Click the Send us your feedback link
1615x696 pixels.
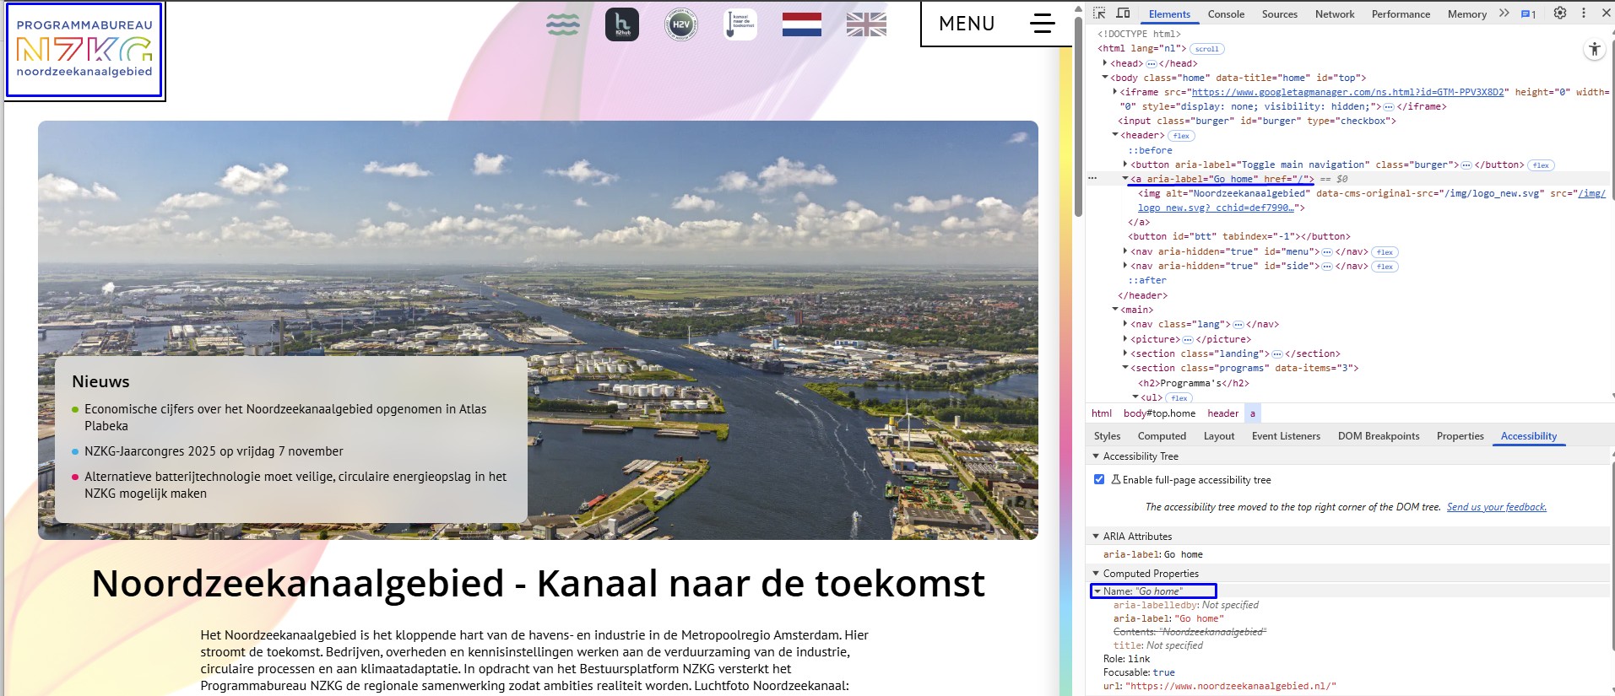(x=1496, y=507)
